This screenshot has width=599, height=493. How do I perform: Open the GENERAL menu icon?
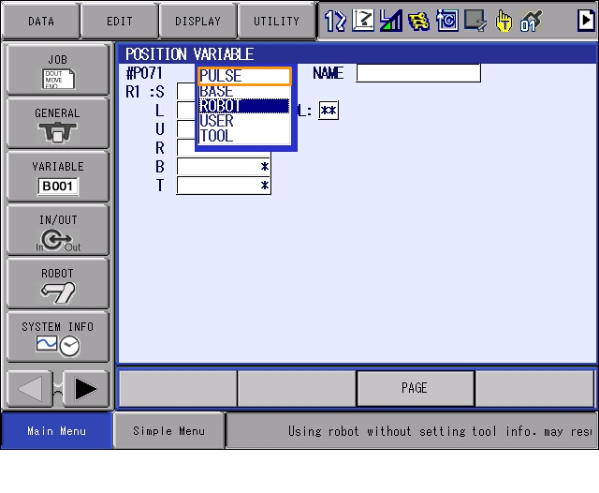pyautogui.click(x=57, y=123)
